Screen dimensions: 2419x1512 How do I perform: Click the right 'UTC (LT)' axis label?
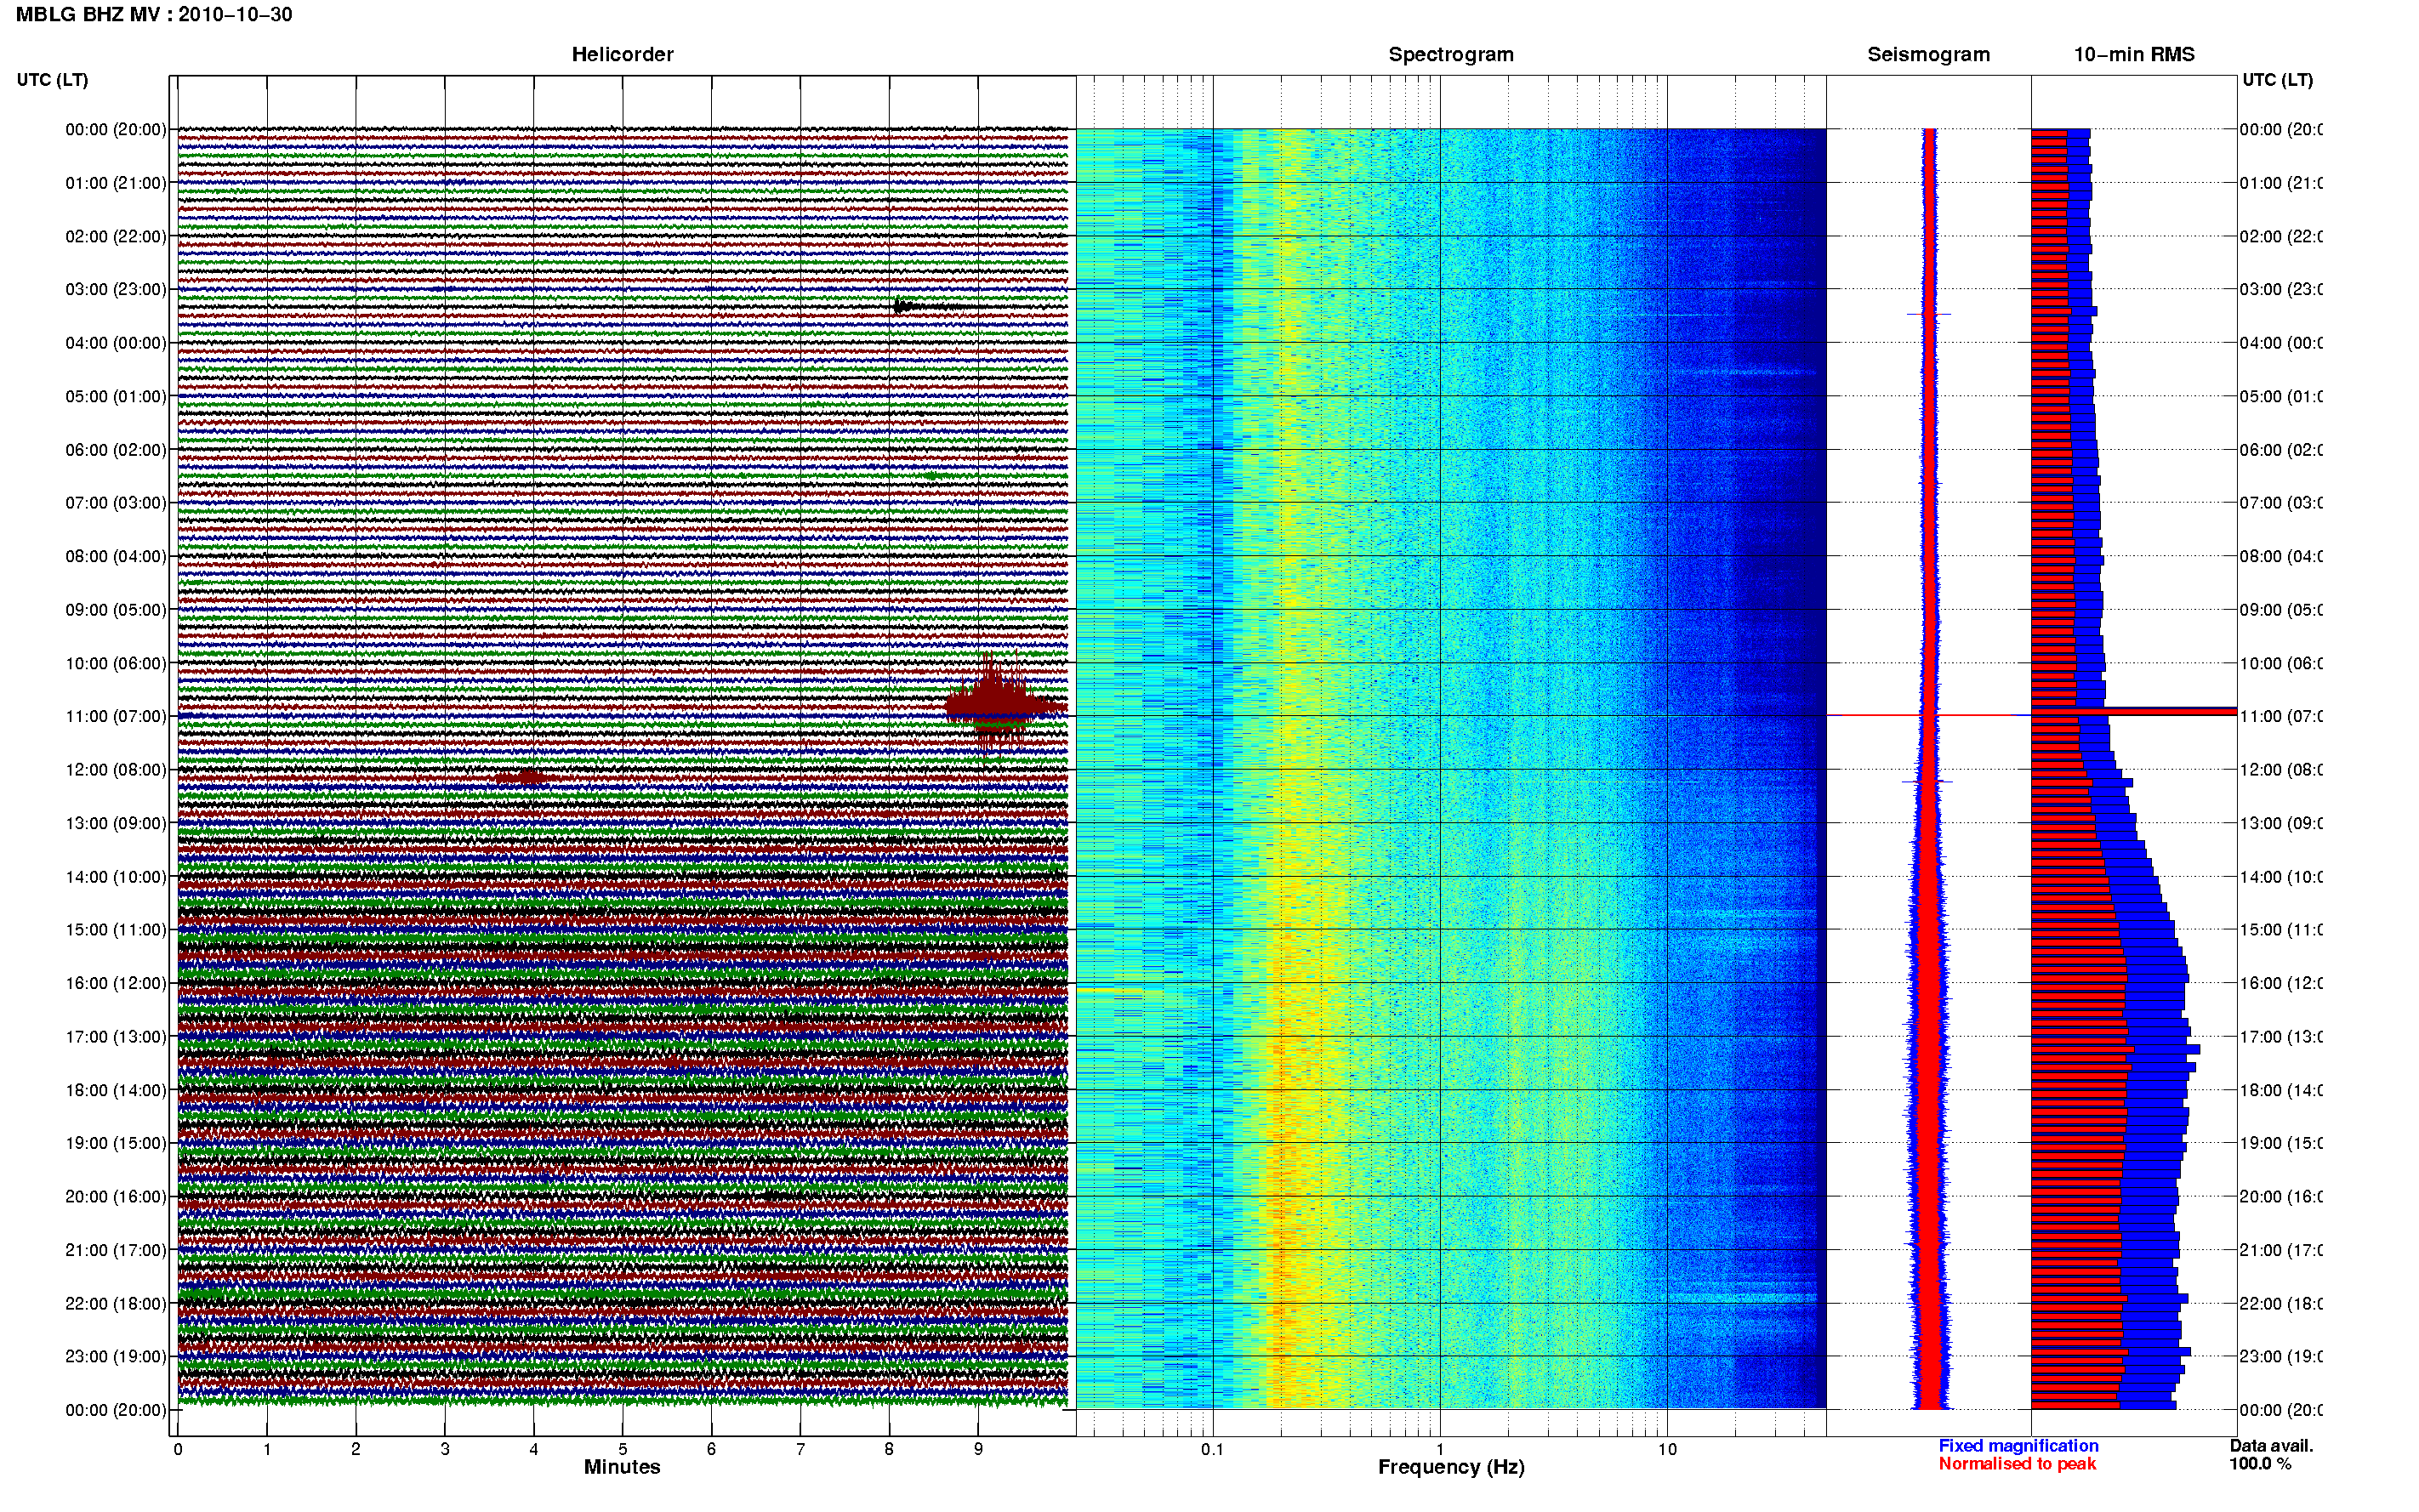coord(2277,80)
